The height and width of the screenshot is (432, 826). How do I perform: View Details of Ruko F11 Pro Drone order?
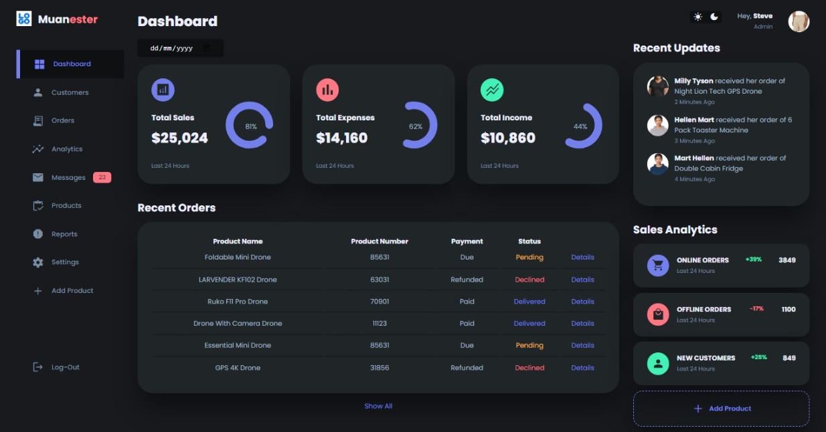(582, 301)
